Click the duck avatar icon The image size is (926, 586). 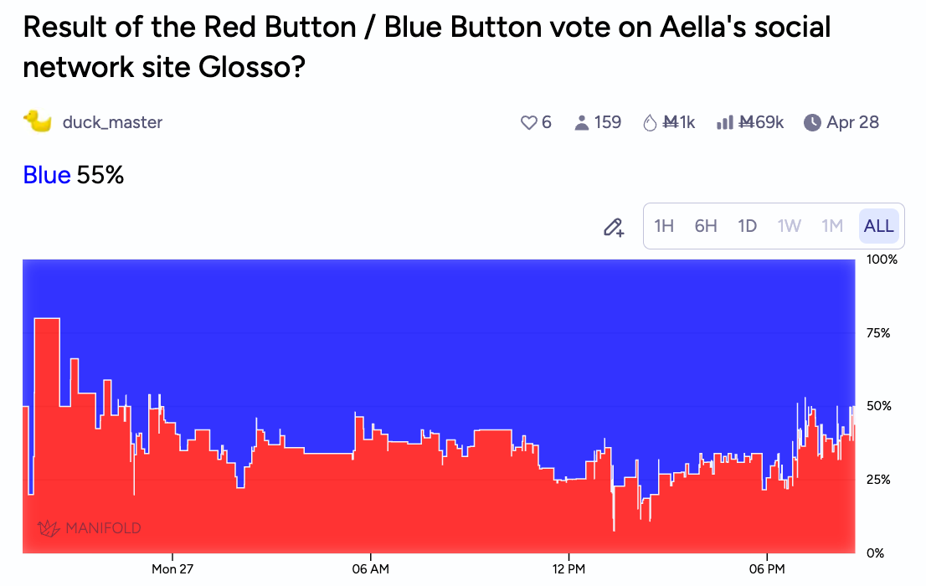(x=38, y=122)
